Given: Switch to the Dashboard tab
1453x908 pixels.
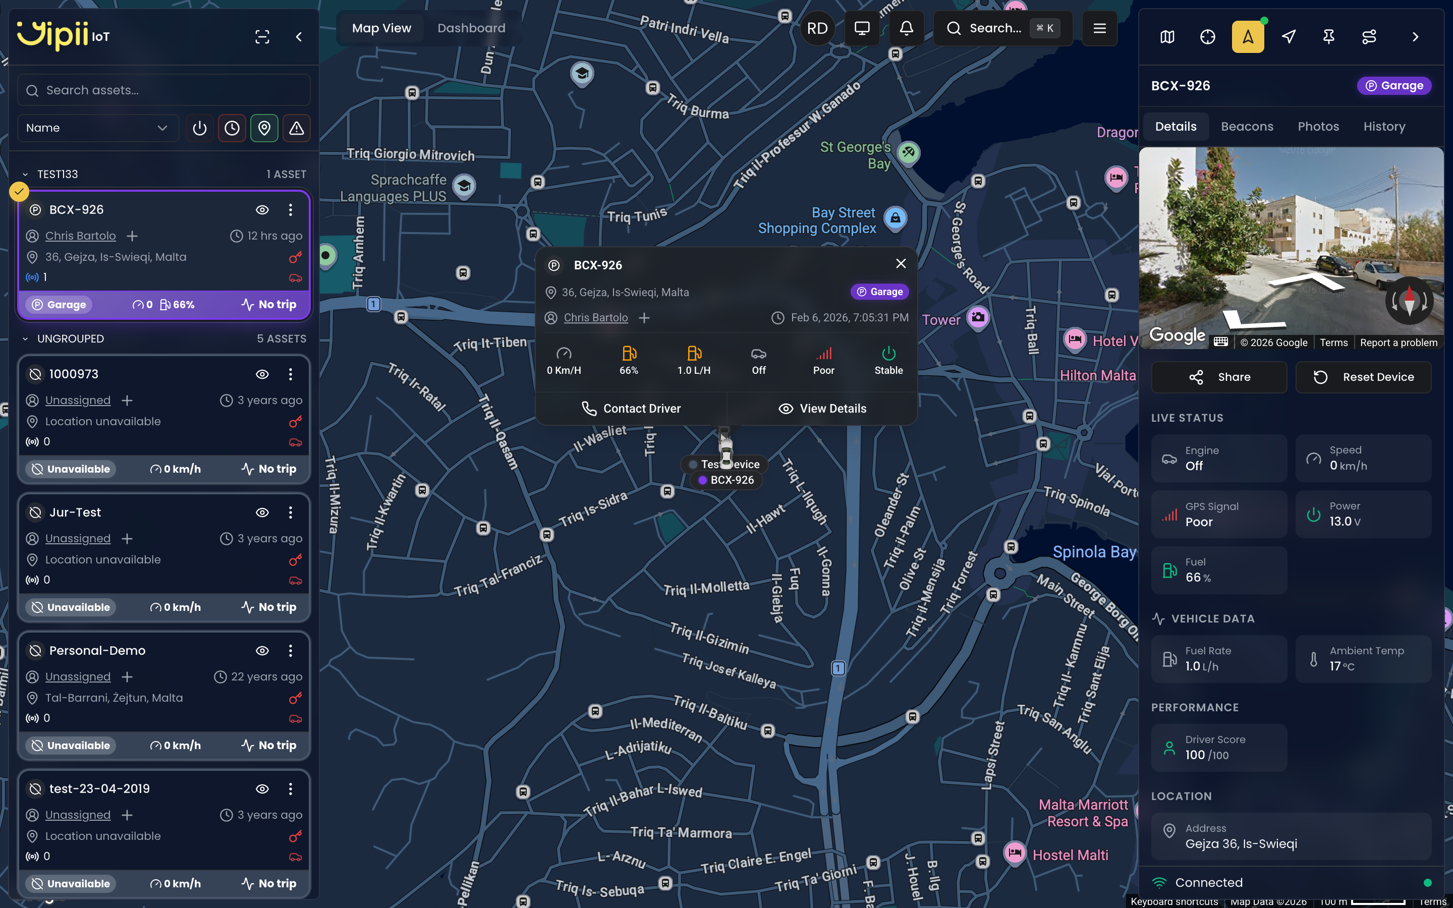Looking at the screenshot, I should 471,28.
